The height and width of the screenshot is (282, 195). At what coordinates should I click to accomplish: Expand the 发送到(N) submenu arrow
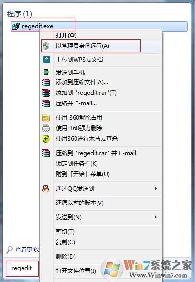coord(155,217)
